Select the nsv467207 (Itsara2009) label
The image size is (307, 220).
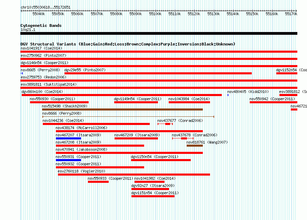78,135
